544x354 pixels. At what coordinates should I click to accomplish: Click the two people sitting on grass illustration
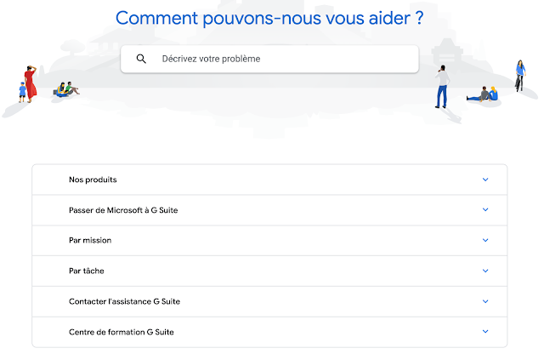(66, 88)
